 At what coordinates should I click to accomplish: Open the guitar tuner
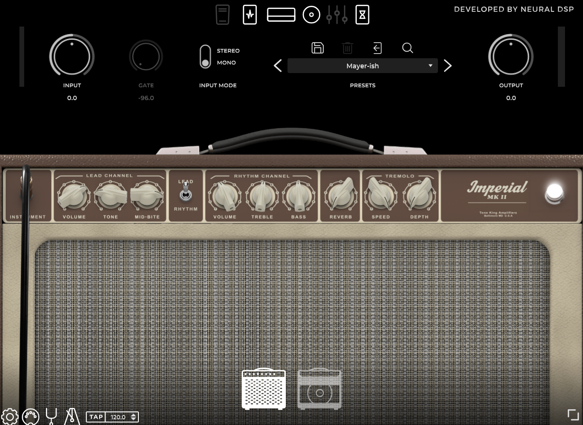pyautogui.click(x=51, y=416)
